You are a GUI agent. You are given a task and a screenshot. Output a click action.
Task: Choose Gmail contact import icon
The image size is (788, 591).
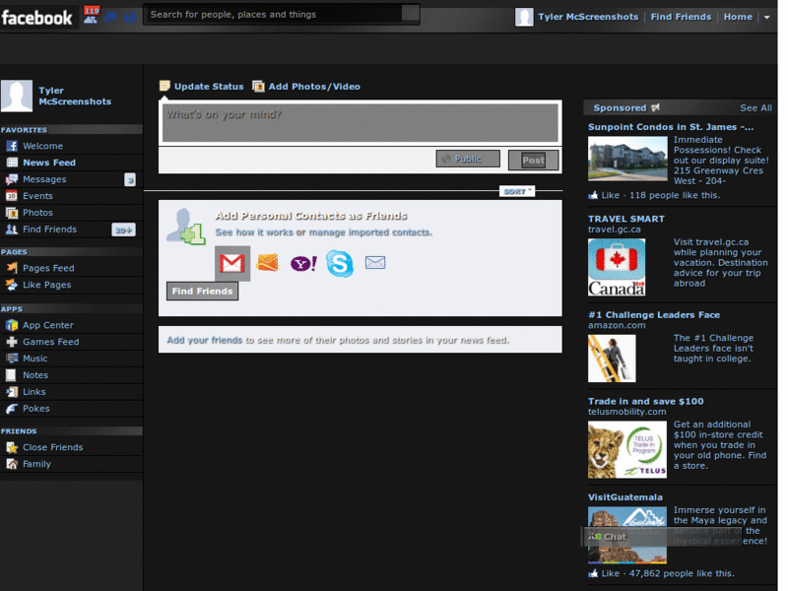pos(232,263)
